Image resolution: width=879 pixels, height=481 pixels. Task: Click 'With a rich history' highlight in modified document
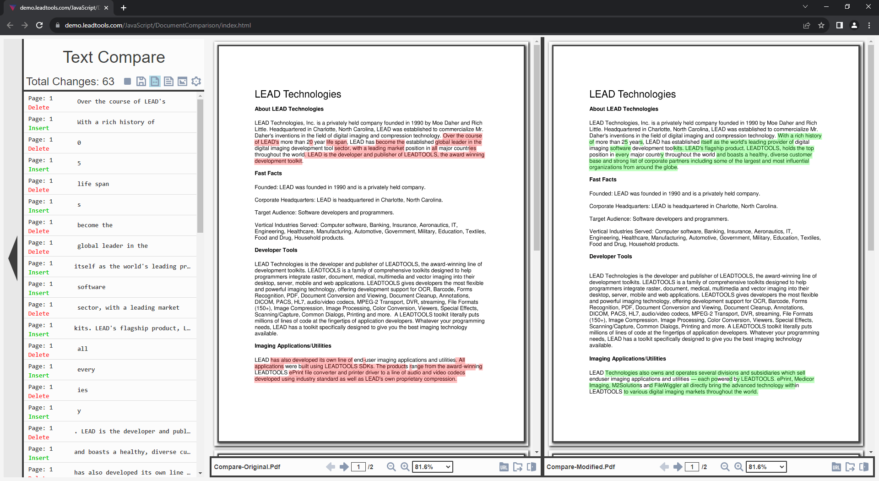click(x=799, y=136)
